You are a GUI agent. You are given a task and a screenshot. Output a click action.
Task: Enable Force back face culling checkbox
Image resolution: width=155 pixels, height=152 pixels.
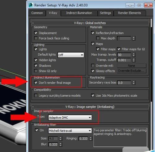(36, 38)
